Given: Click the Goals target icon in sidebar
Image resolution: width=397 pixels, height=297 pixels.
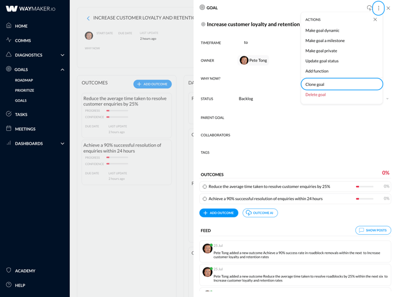Looking at the screenshot, I should tap(9, 69).
